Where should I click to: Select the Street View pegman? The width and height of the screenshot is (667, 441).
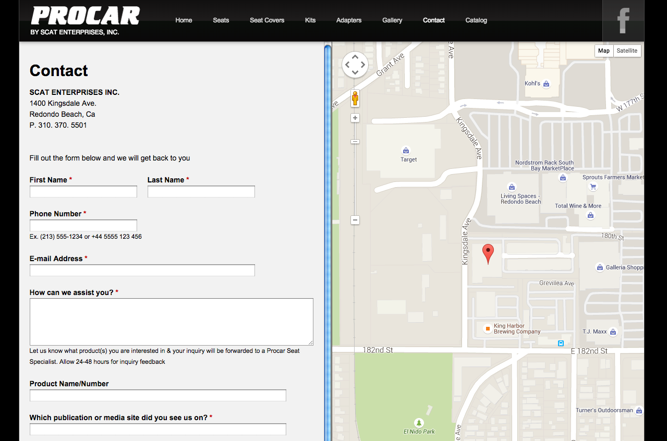pos(355,98)
